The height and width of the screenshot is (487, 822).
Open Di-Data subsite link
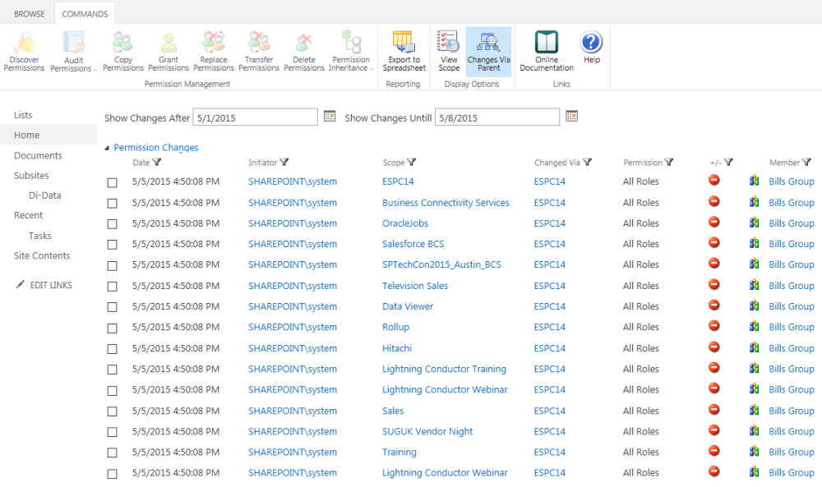click(x=44, y=195)
